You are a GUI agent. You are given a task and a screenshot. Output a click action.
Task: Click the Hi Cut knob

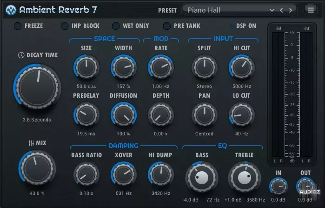[x=242, y=67]
